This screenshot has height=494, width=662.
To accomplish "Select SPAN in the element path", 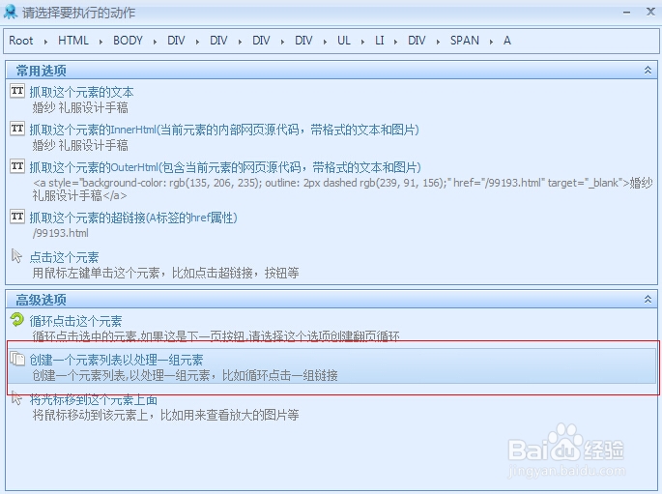I will pos(464,41).
